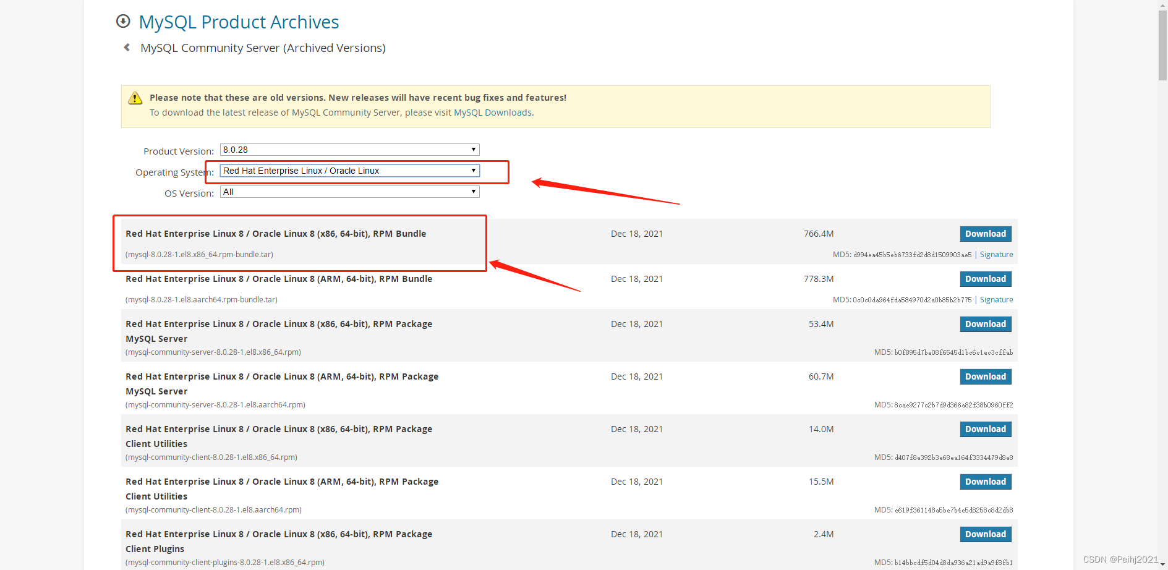
Task: Follow the MySQL Downloads link in notice
Action: [493, 113]
